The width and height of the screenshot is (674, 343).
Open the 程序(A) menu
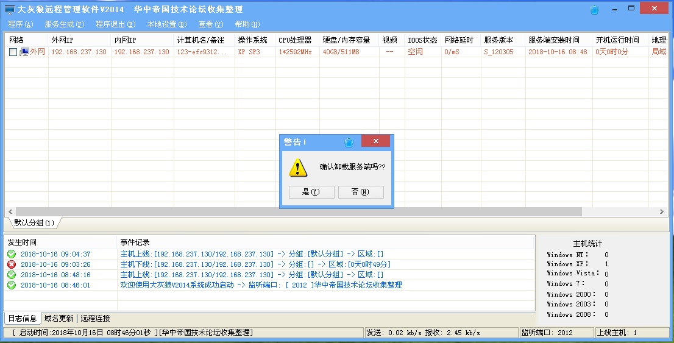(x=20, y=24)
